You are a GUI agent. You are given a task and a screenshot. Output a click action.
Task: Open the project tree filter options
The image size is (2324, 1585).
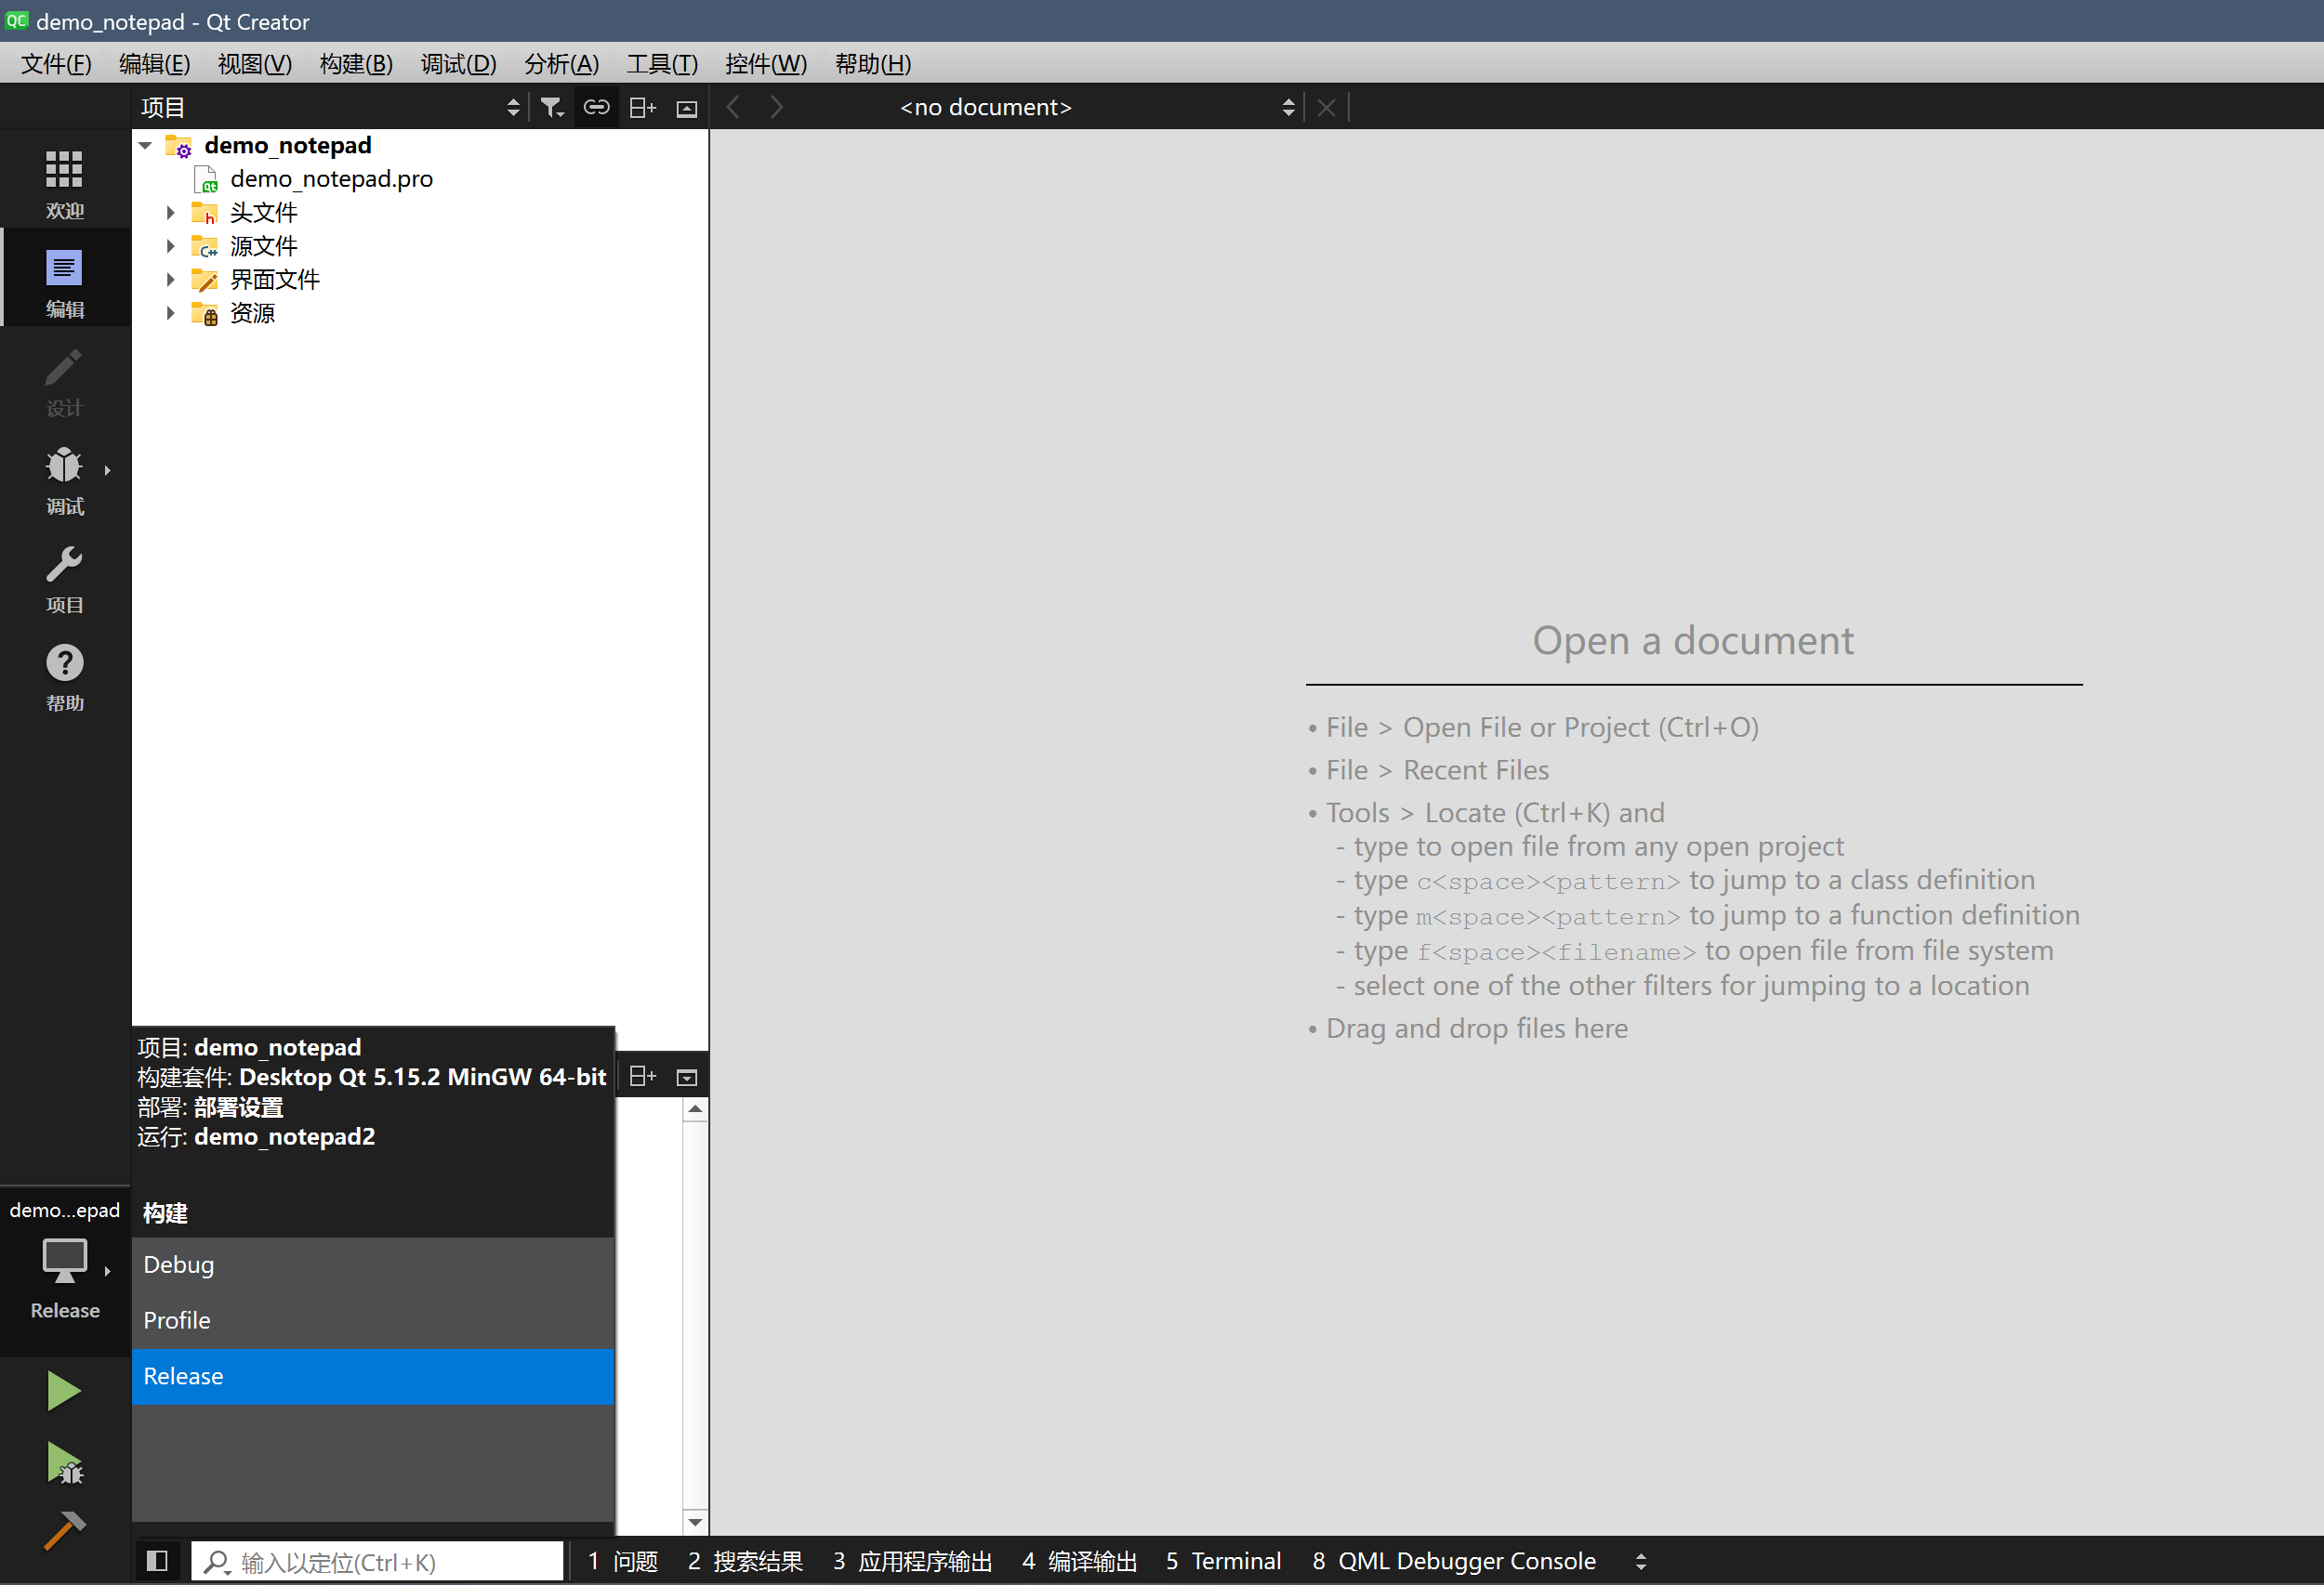552,107
